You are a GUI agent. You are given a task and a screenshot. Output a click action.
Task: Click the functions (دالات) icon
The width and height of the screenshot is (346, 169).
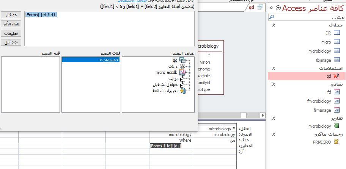coord(182,66)
